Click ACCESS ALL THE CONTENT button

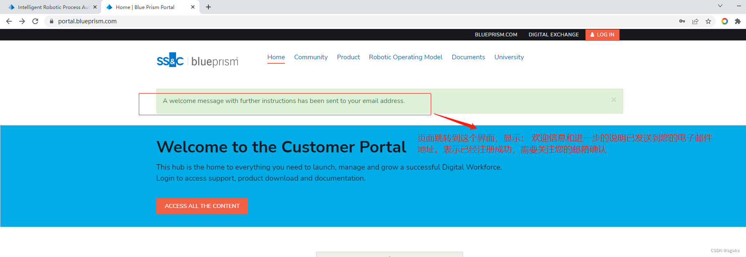click(x=202, y=206)
